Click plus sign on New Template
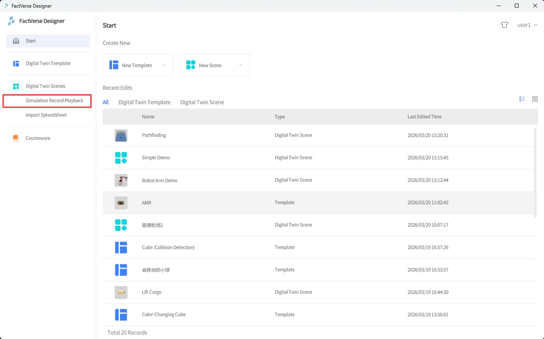 point(164,65)
